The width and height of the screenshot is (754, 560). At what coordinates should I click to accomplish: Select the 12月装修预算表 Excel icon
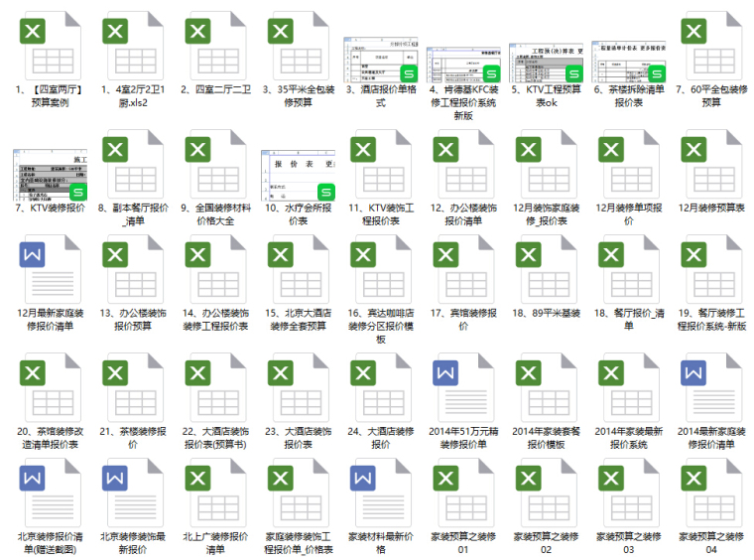711,164
